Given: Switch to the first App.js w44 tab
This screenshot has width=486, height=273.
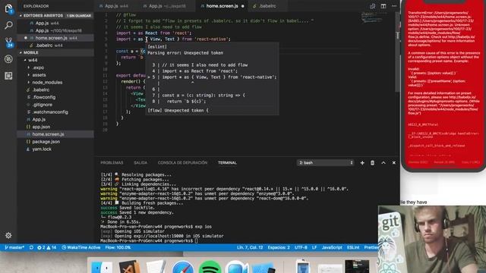Looking at the screenshot, I should click(x=116, y=6).
